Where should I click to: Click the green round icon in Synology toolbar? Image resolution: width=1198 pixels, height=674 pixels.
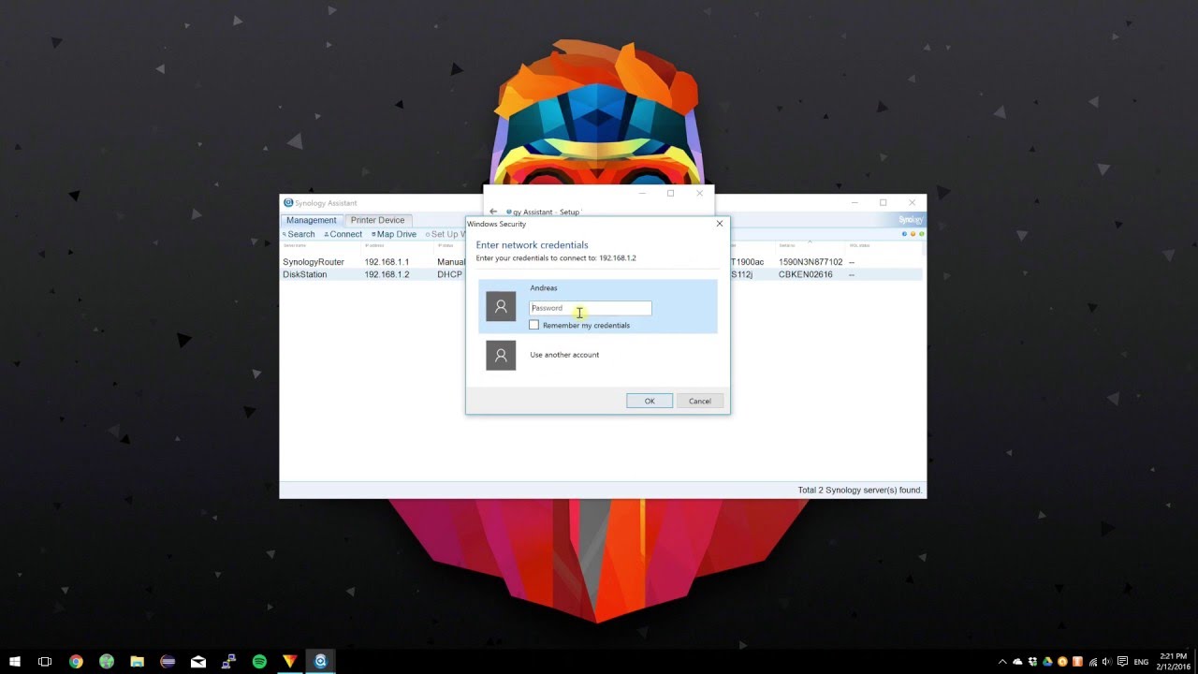pos(921,234)
